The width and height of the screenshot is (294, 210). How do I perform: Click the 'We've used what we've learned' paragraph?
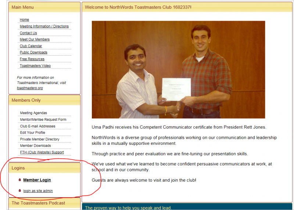(182, 167)
